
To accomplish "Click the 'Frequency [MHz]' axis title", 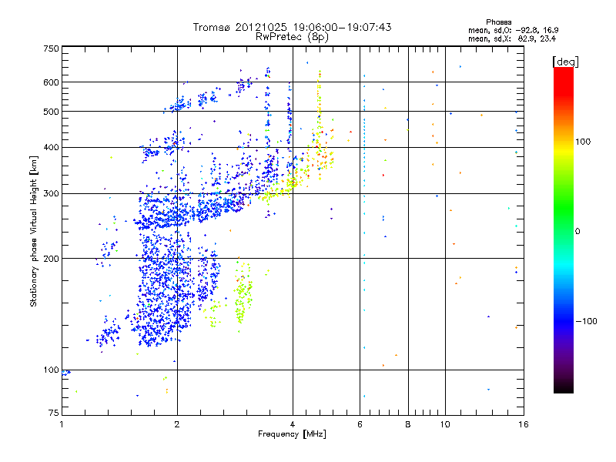I will tap(292, 434).
